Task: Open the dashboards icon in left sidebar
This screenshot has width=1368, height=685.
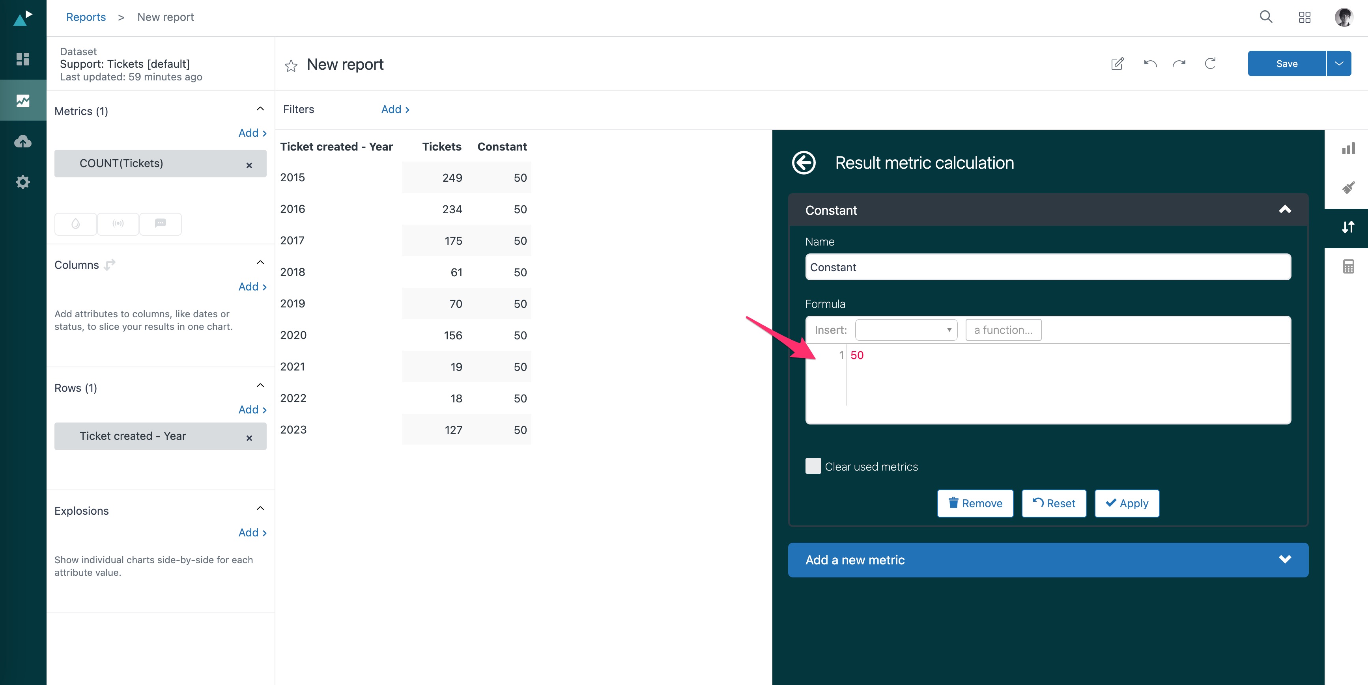Action: tap(23, 59)
